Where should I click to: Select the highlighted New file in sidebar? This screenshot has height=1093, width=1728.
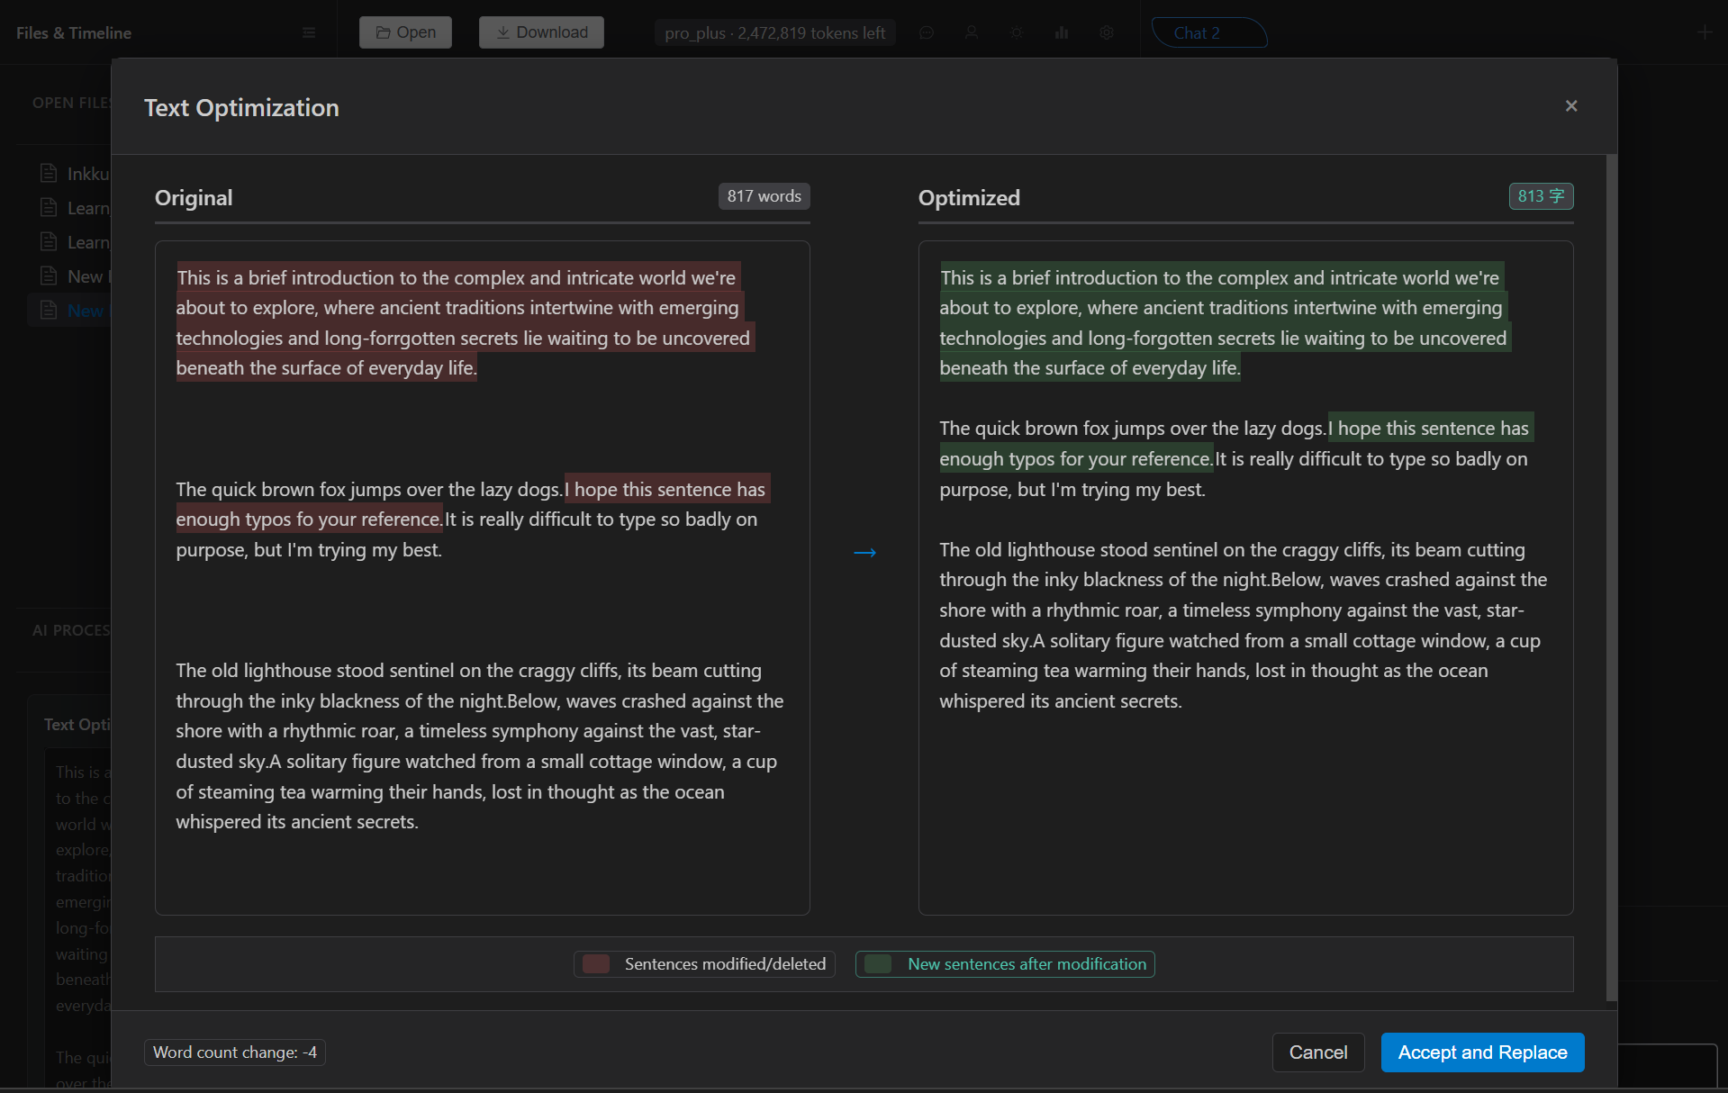pos(86,311)
